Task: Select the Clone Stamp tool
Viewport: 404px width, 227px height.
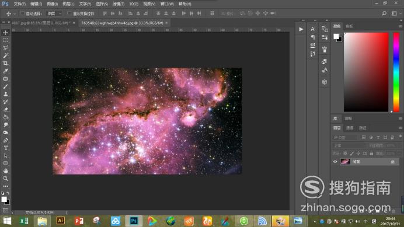Action: pos(5,95)
